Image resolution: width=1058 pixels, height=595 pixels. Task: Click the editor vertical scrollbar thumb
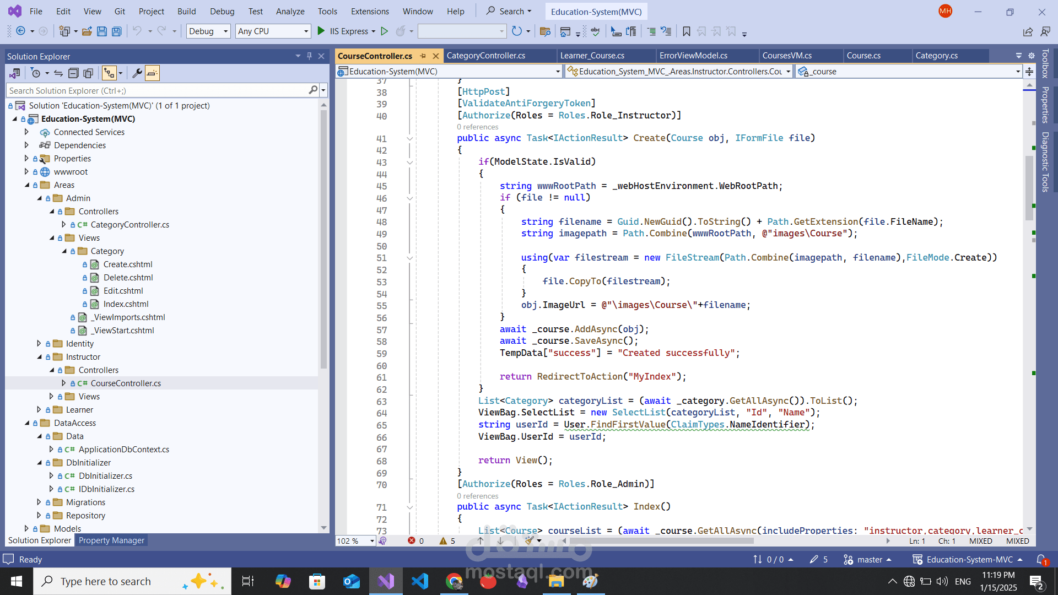click(1029, 187)
